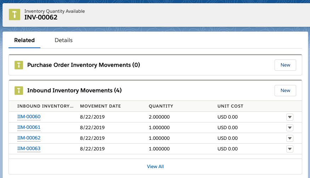
Task: View All inbound inventory movements
Action: pyautogui.click(x=155, y=167)
